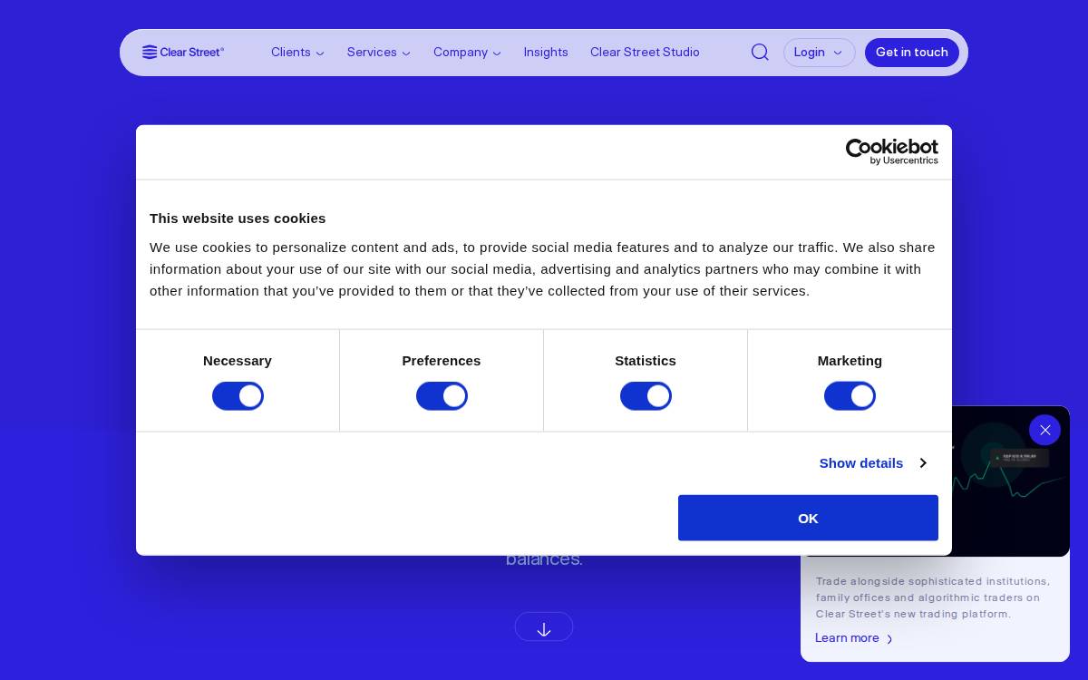The height and width of the screenshot is (680, 1088).
Task: Open the Company dropdown menu
Action: [x=467, y=53]
